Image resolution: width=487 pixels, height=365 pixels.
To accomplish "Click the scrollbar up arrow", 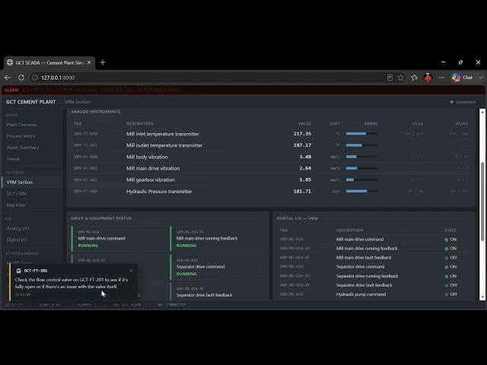I will pos(482,112).
